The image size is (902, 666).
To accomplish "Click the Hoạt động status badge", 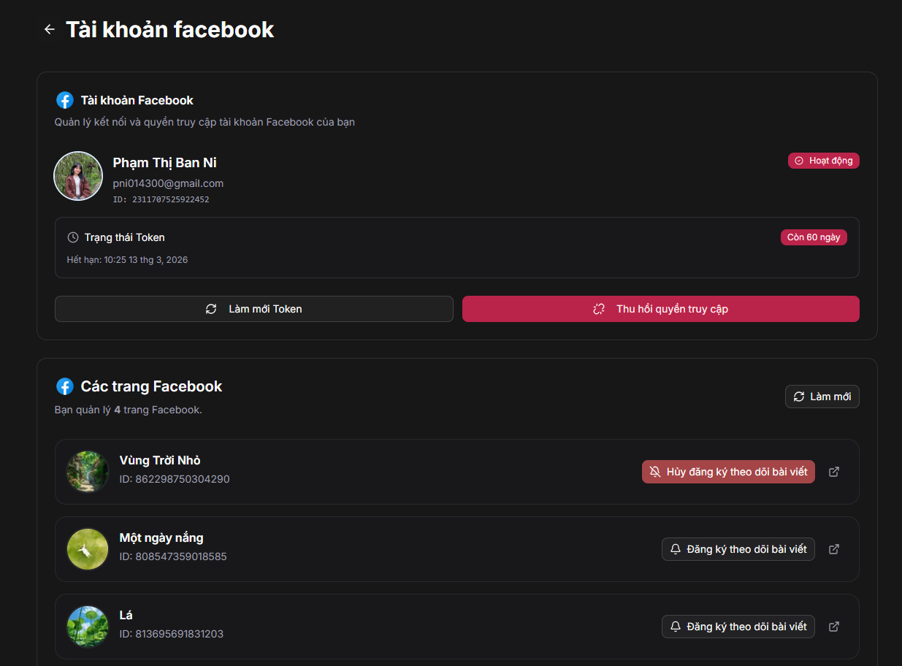I will [x=823, y=161].
